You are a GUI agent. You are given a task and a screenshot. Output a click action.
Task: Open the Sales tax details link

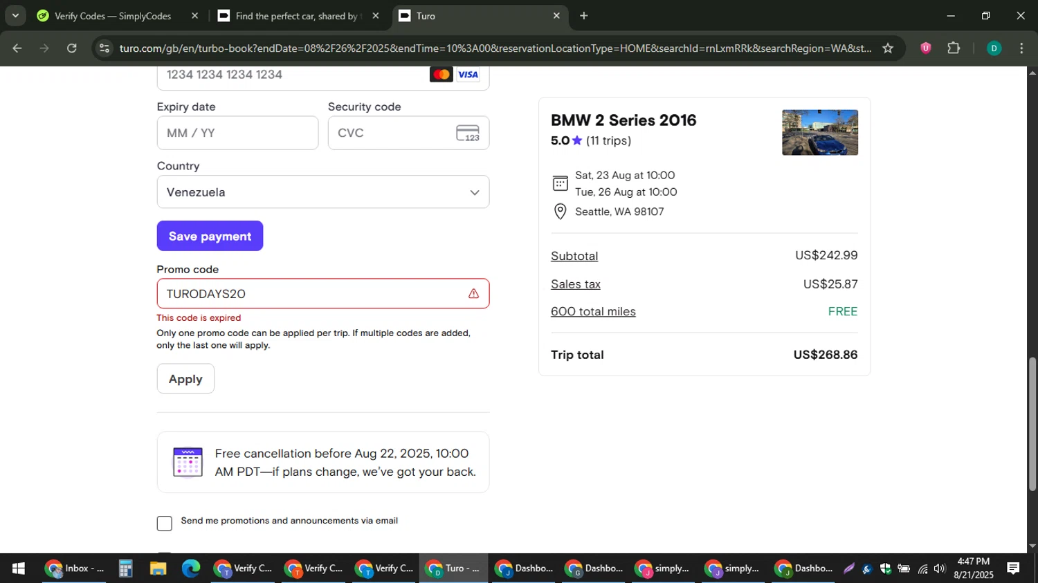point(576,284)
